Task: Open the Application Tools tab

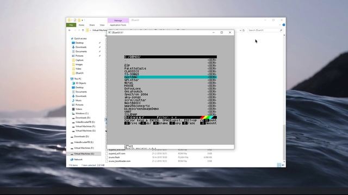Action: [x=118, y=25]
